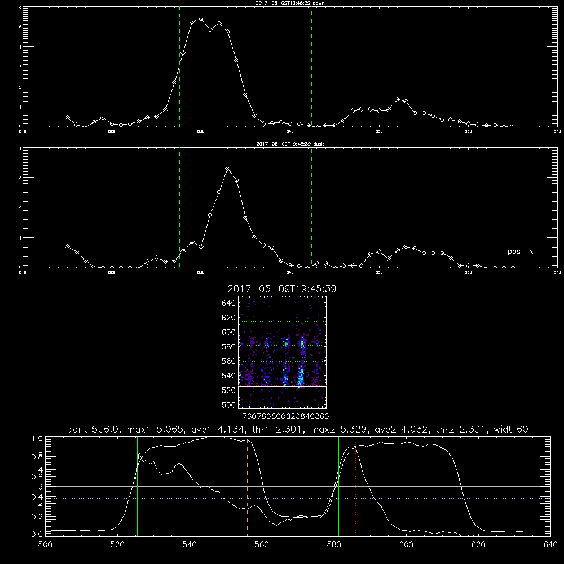
Task: Click the white line at 620 in spectrogram
Action: [283, 318]
